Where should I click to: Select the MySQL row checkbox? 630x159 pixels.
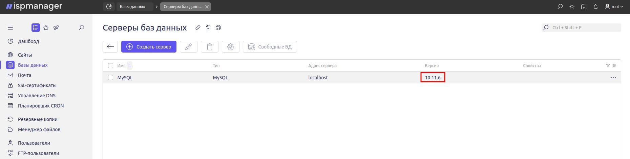pyautogui.click(x=110, y=78)
